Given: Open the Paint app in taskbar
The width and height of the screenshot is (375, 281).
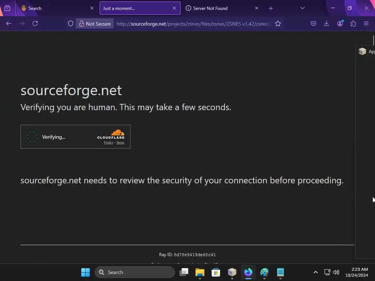Looking at the screenshot, I should pos(264,272).
